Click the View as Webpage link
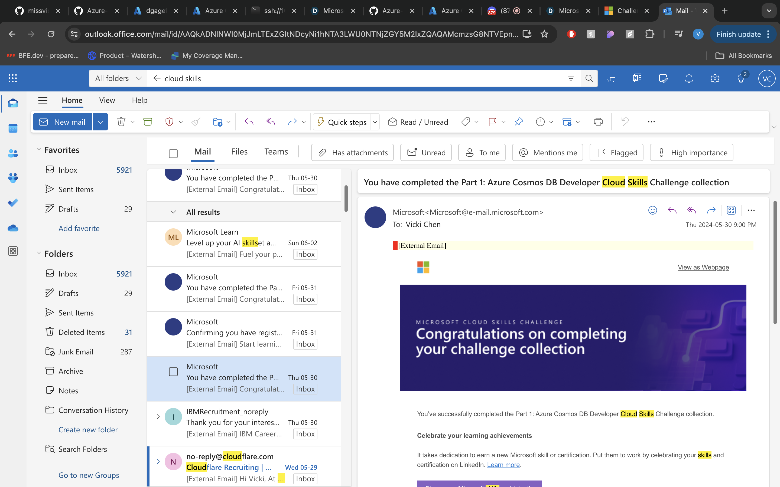The width and height of the screenshot is (780, 487). 703,267
